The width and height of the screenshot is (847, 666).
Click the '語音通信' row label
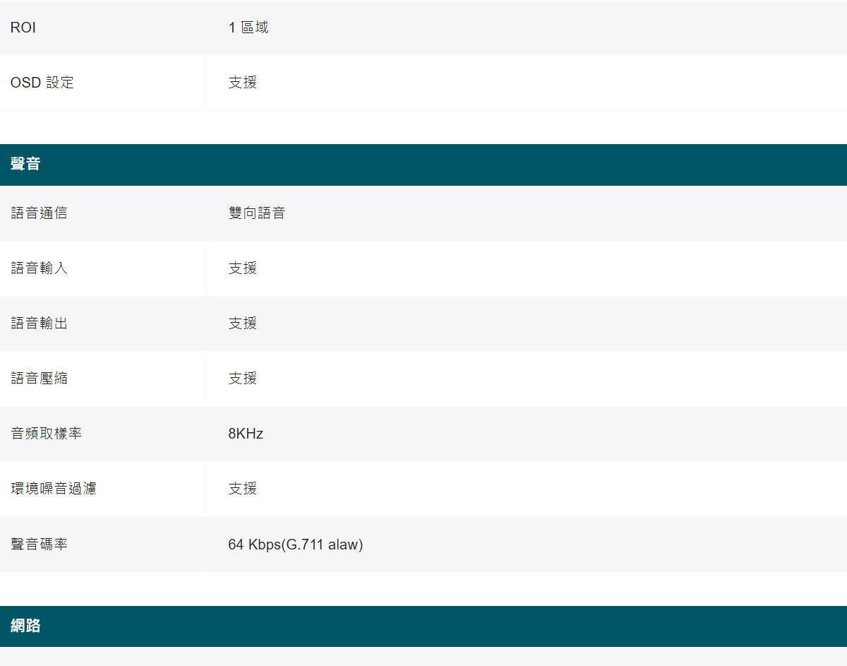point(39,213)
